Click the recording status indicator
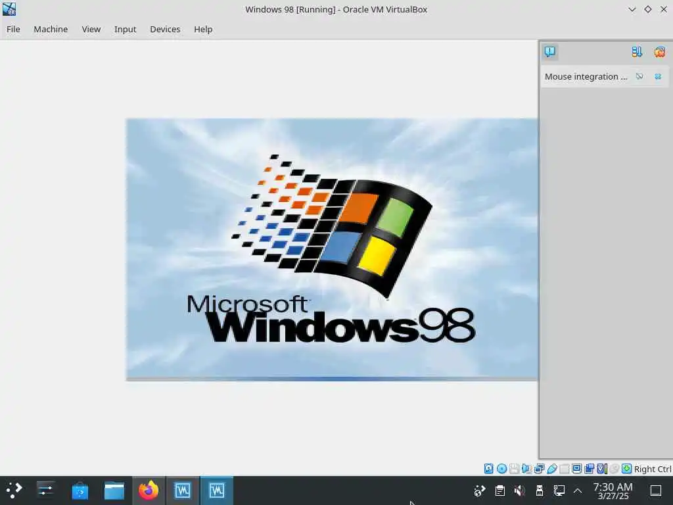Viewport: 673px width, 505px height. [x=590, y=468]
